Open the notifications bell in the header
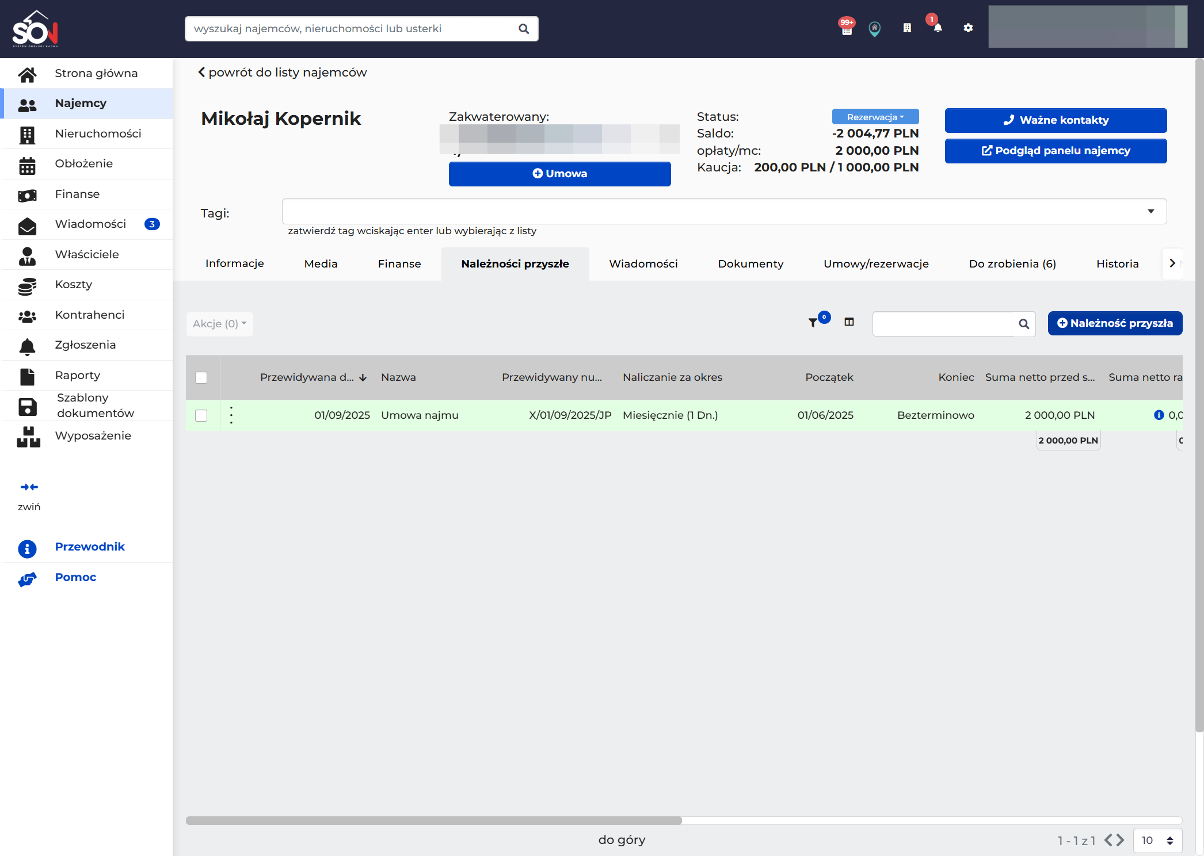The height and width of the screenshot is (856, 1204). click(x=938, y=28)
